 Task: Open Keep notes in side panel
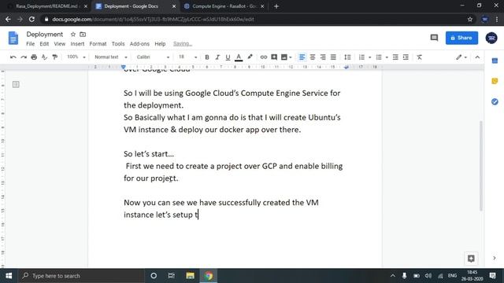tap(495, 81)
